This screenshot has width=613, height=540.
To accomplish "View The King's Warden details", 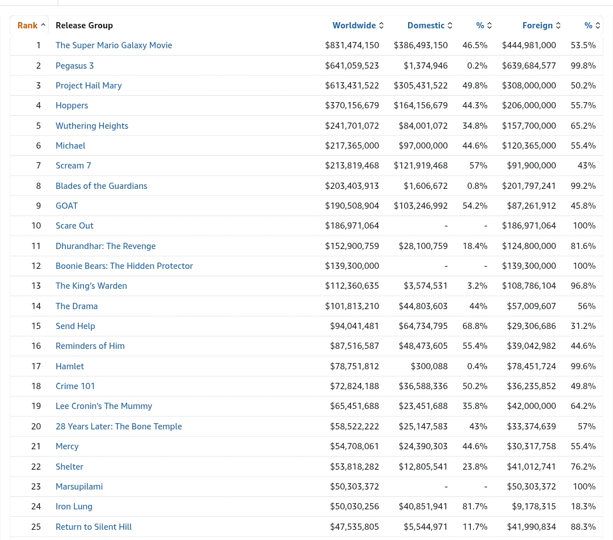I will pos(91,285).
